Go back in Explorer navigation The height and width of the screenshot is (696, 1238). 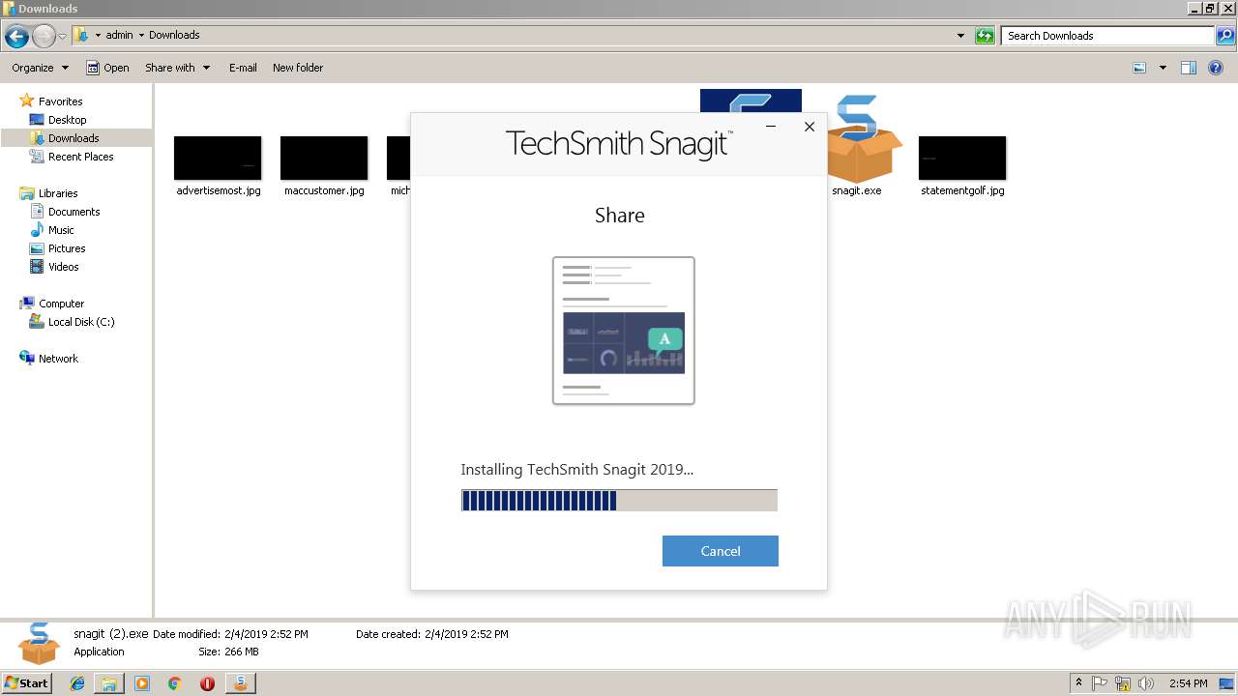pyautogui.click(x=16, y=36)
